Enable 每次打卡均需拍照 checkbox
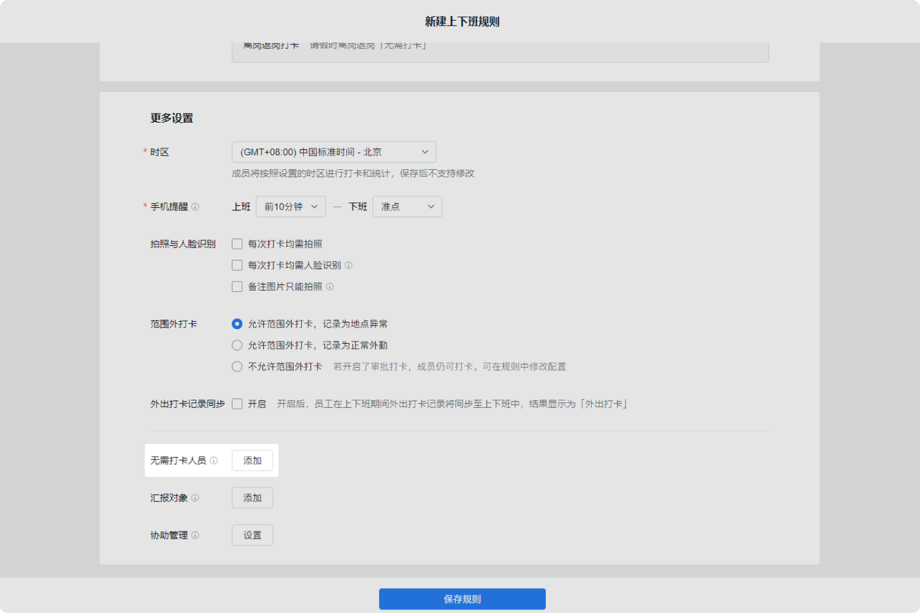 point(237,244)
